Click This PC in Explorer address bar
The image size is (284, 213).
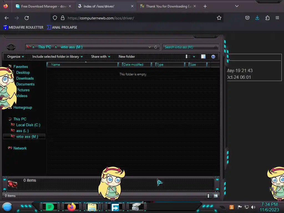click(x=44, y=47)
